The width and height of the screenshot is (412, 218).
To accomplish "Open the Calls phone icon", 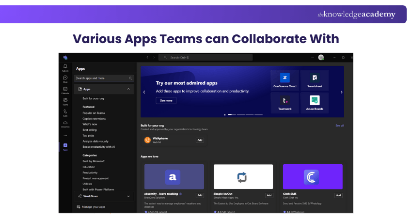I will tap(65, 113).
